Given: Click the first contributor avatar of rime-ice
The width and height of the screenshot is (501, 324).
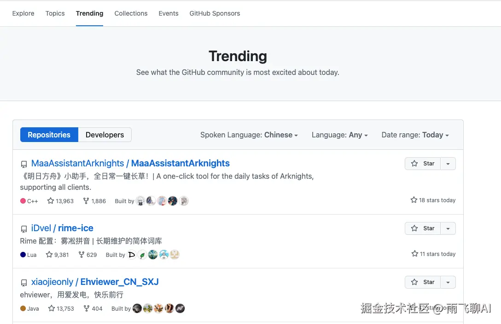Looking at the screenshot, I should coord(131,255).
